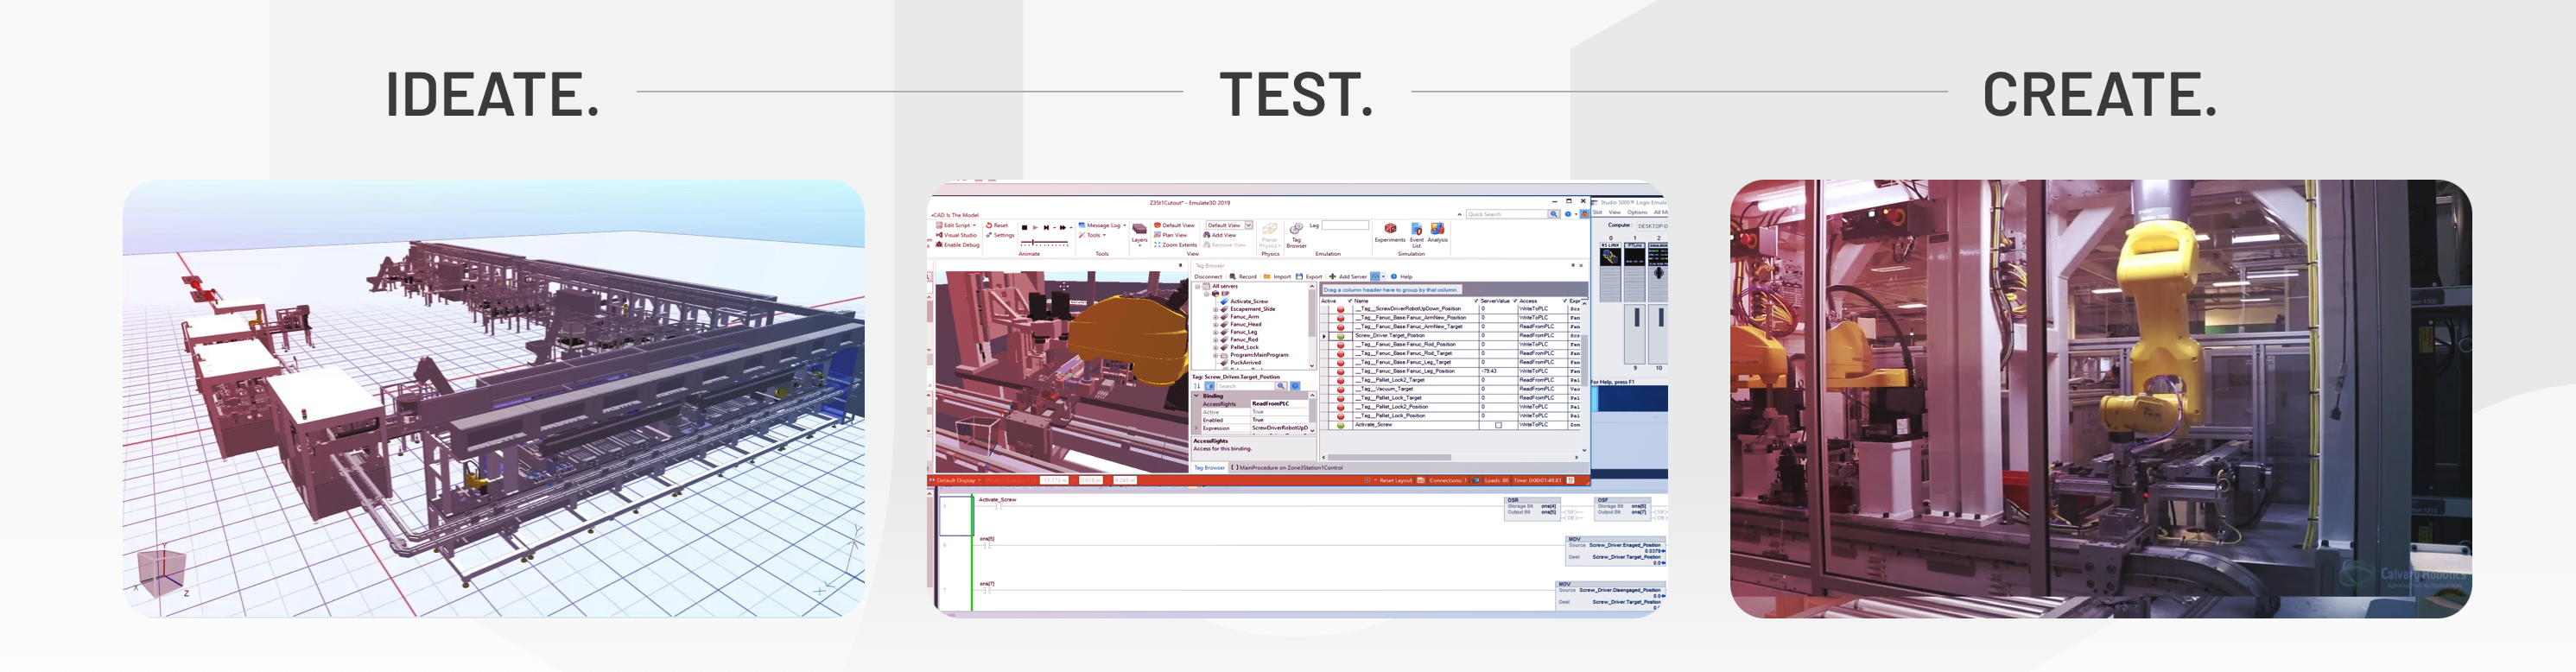Click Disconnect in the Tag Browser toolbar
Image resolution: width=2576 pixels, height=672 pixels.
[1208, 276]
